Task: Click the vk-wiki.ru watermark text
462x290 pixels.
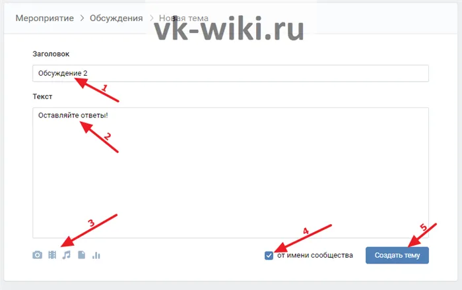Action: coord(228,29)
